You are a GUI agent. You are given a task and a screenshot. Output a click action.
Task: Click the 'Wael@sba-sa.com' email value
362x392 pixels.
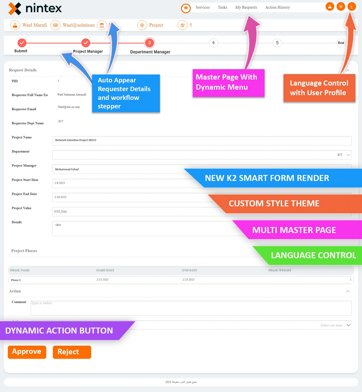[69, 107]
